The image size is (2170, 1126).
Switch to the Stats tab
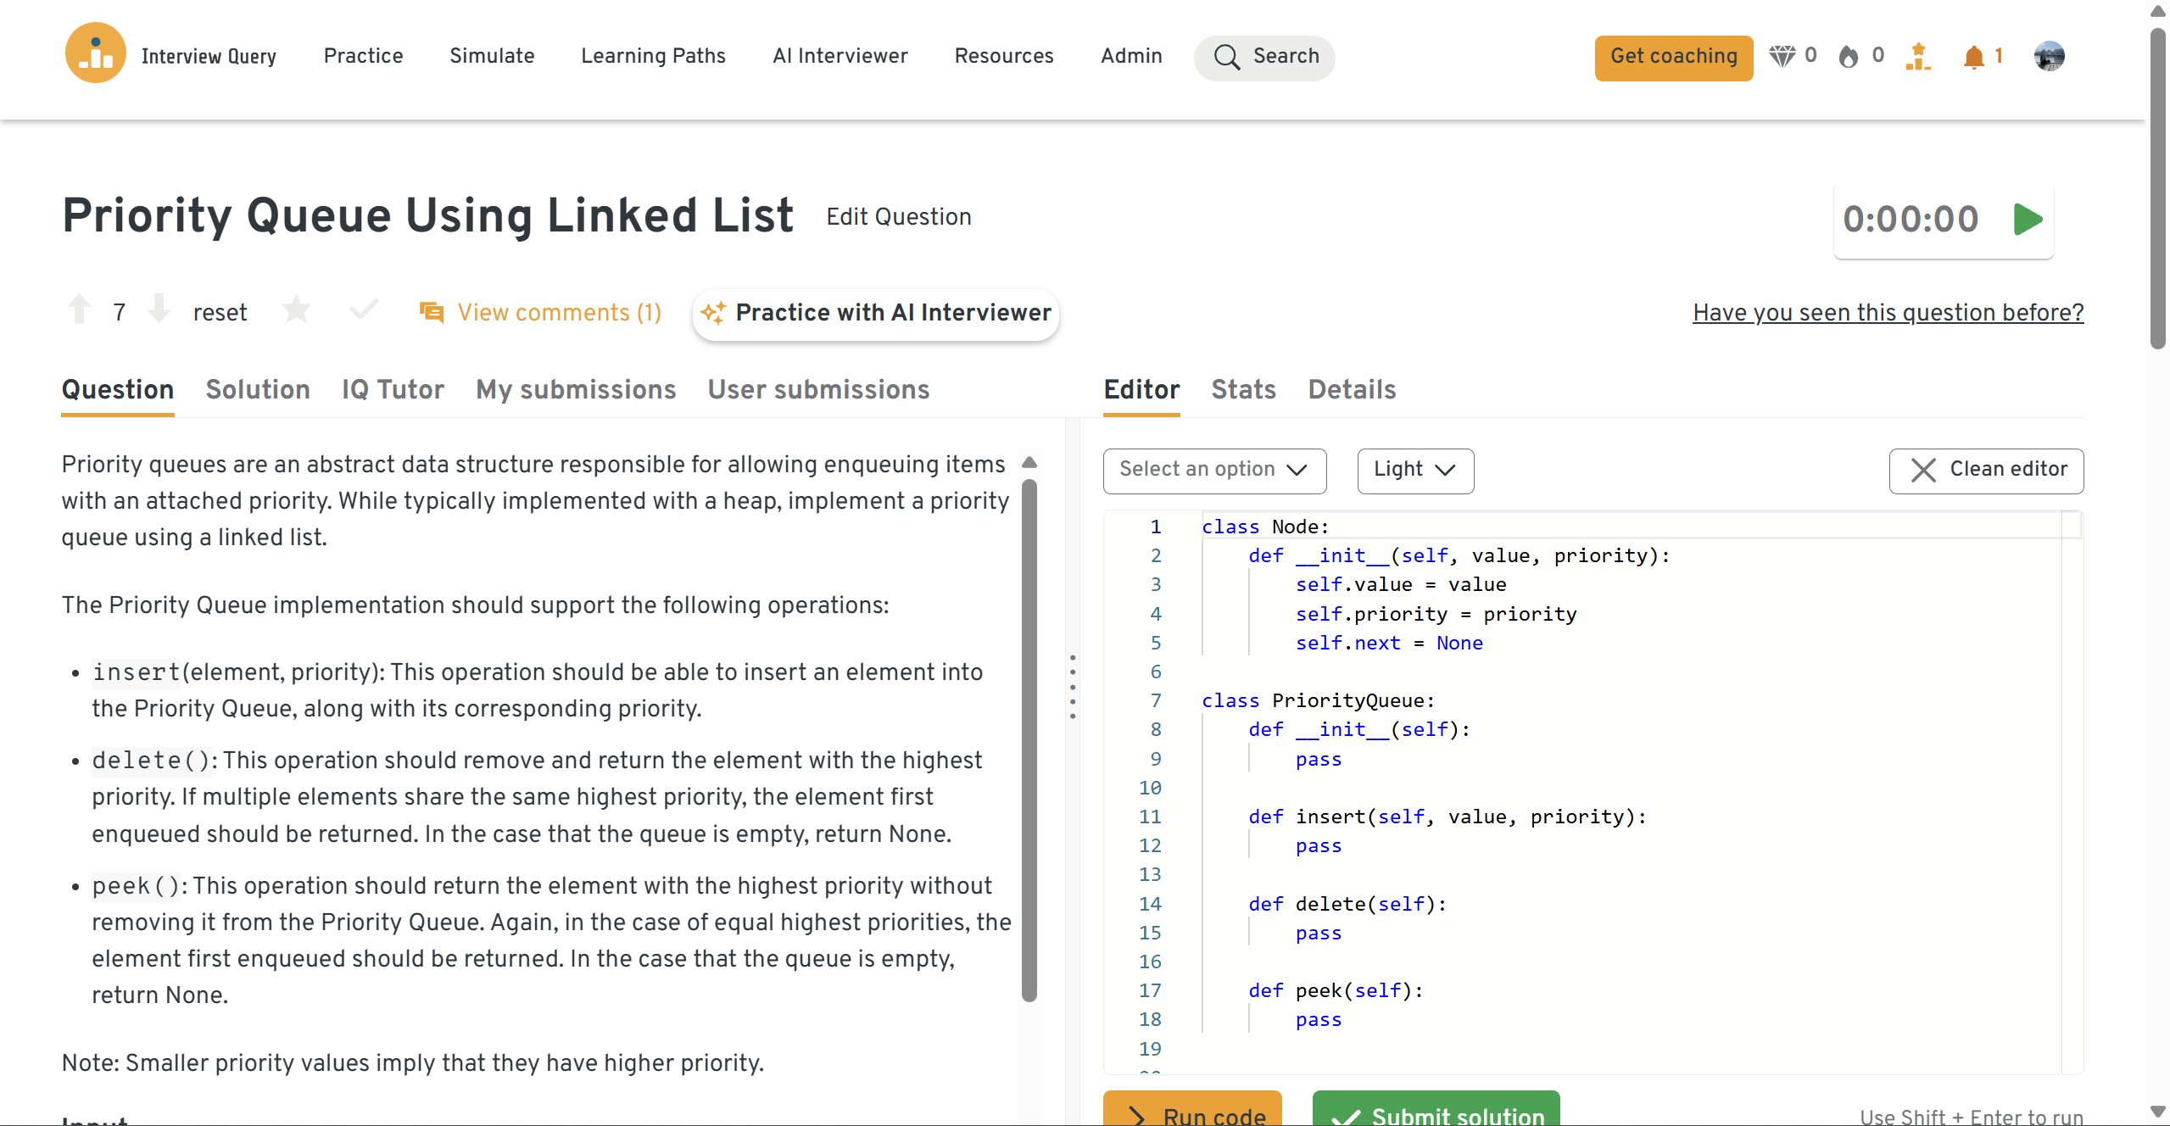point(1243,389)
